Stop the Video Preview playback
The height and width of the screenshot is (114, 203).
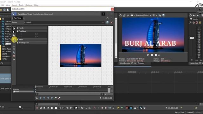pos(156,55)
